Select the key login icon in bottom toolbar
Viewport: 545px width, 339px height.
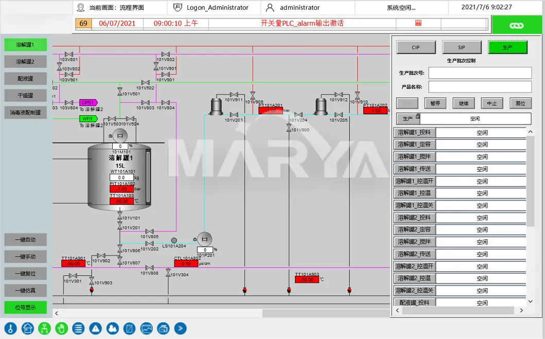pos(10,328)
